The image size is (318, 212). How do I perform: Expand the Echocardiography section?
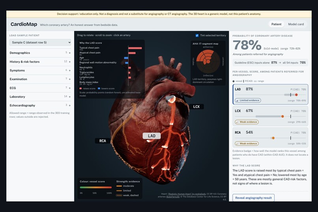40,105
